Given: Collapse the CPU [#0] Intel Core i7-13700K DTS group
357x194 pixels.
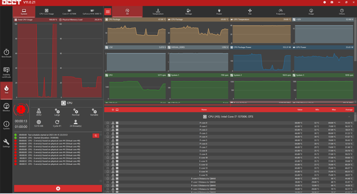Looking at the screenshot, I should (x=349, y=117).
